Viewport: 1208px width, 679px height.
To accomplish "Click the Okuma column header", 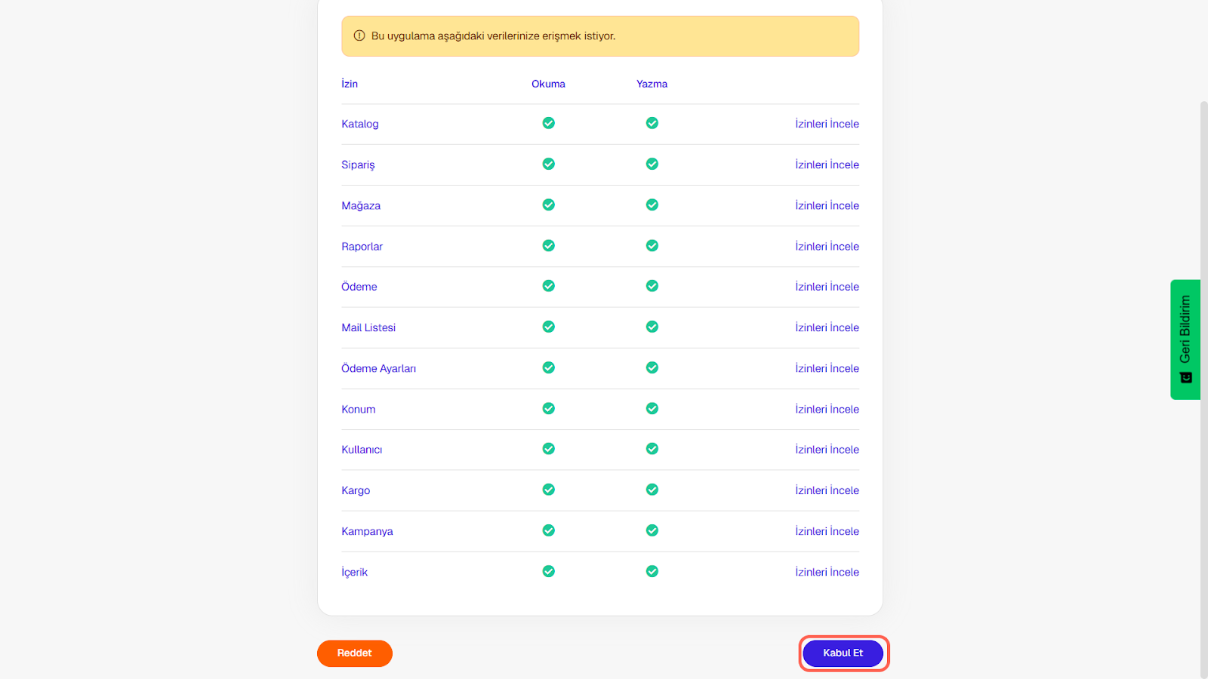I will point(548,84).
